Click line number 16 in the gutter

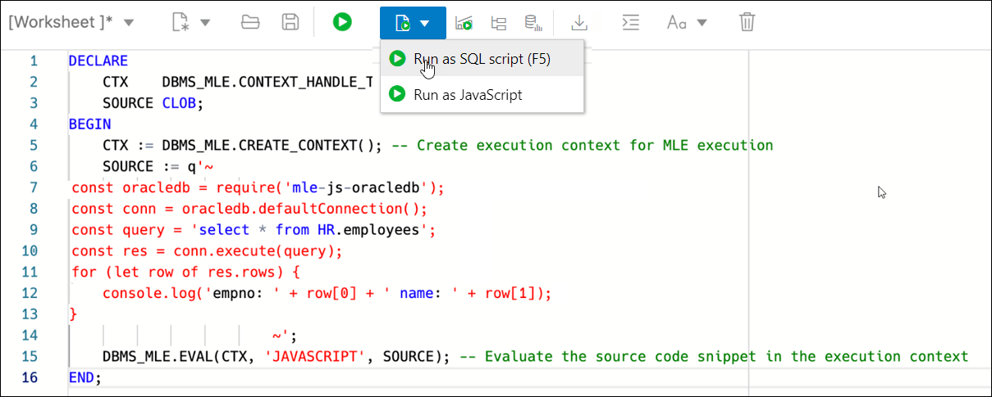pos(30,378)
